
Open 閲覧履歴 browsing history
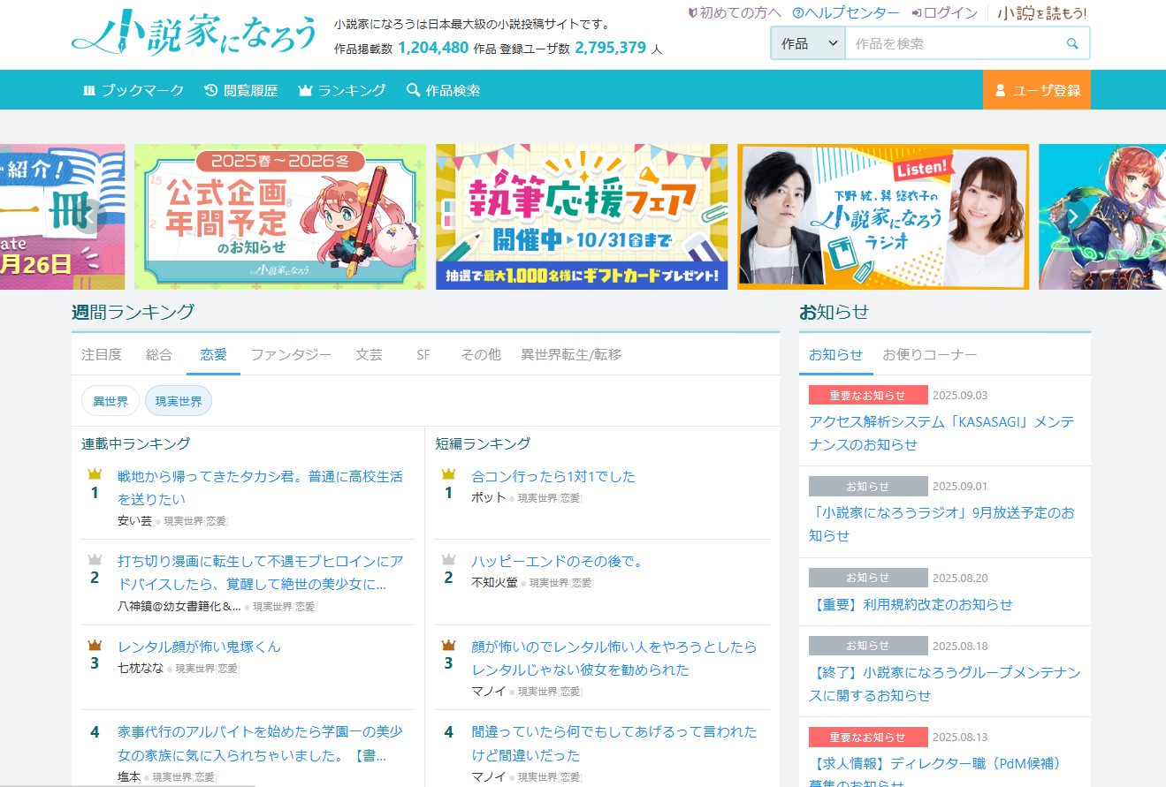pos(240,90)
